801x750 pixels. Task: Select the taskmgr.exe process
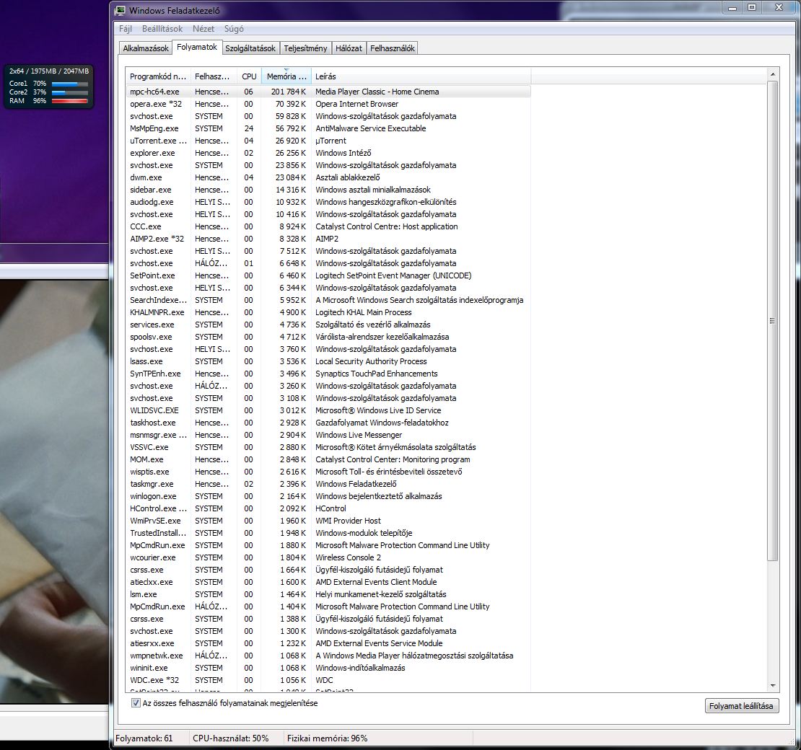click(x=328, y=483)
